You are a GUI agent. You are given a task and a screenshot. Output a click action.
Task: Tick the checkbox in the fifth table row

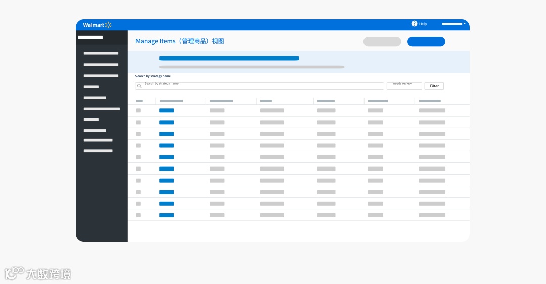click(138, 157)
